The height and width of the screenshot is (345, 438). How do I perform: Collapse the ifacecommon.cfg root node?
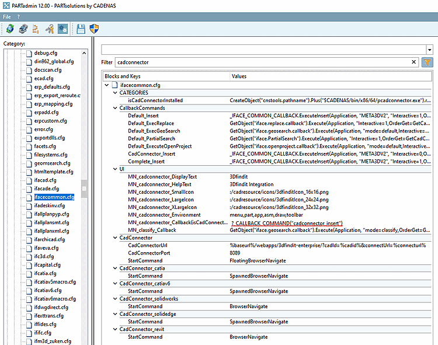point(106,85)
